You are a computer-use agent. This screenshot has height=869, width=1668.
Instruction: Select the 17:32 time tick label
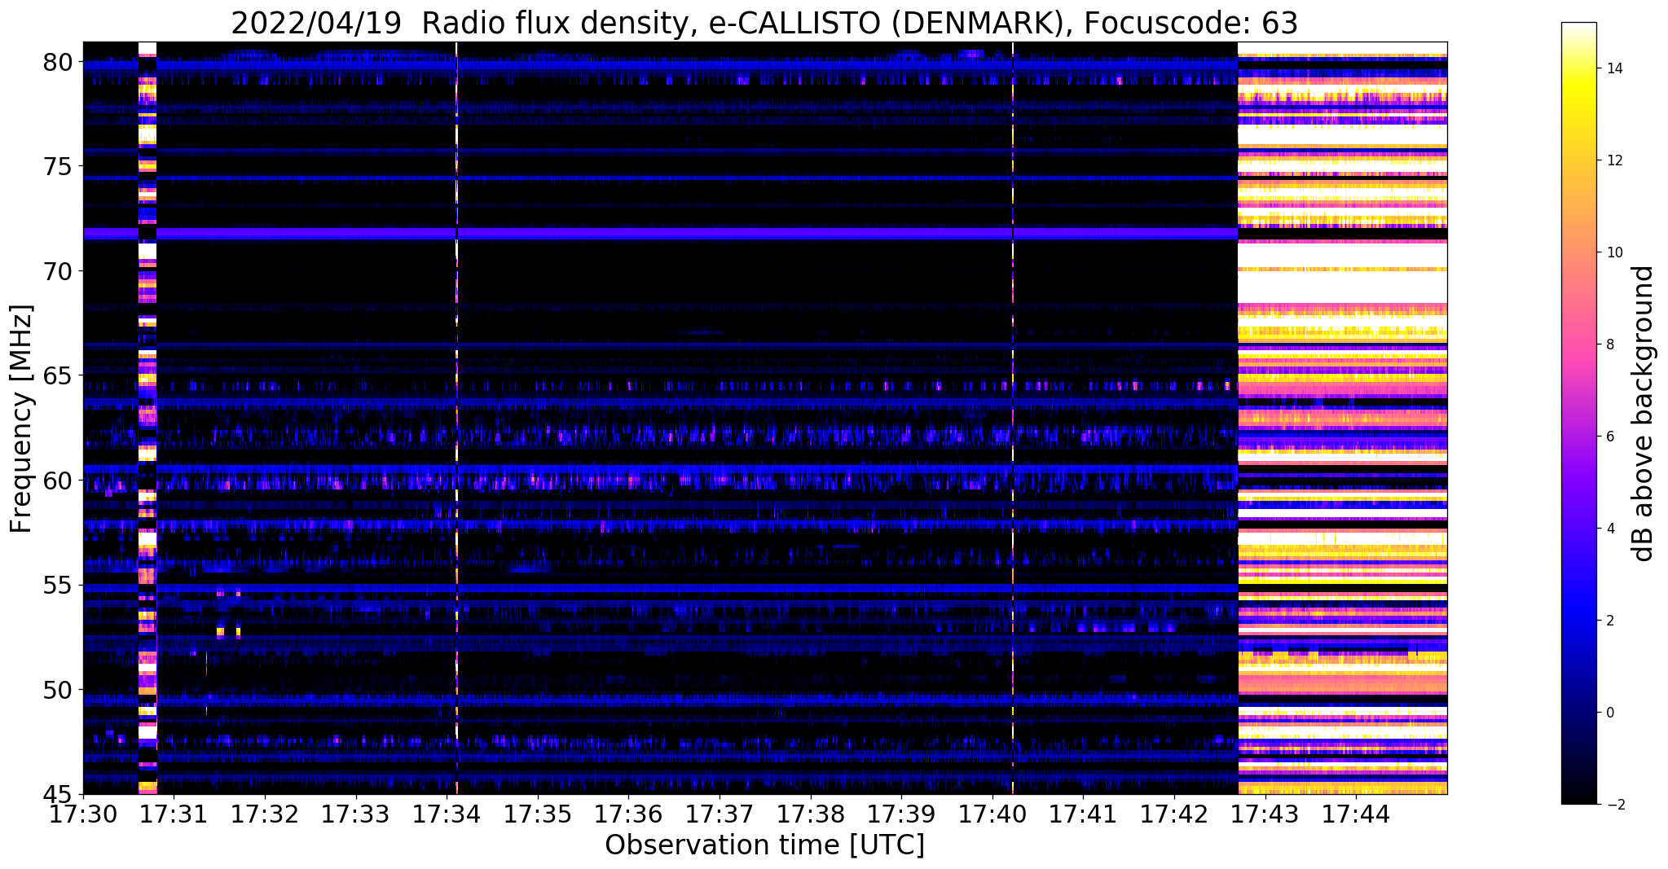(x=265, y=814)
